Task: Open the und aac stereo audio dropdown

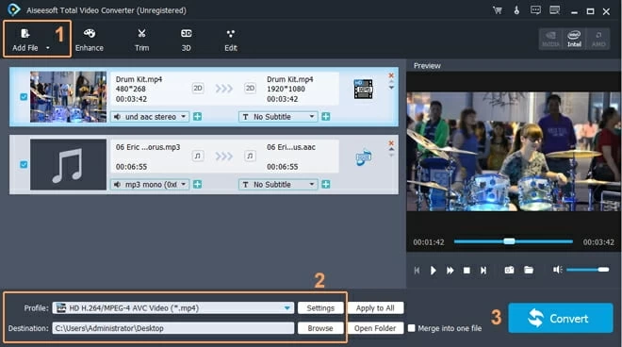Action: pyautogui.click(x=150, y=117)
